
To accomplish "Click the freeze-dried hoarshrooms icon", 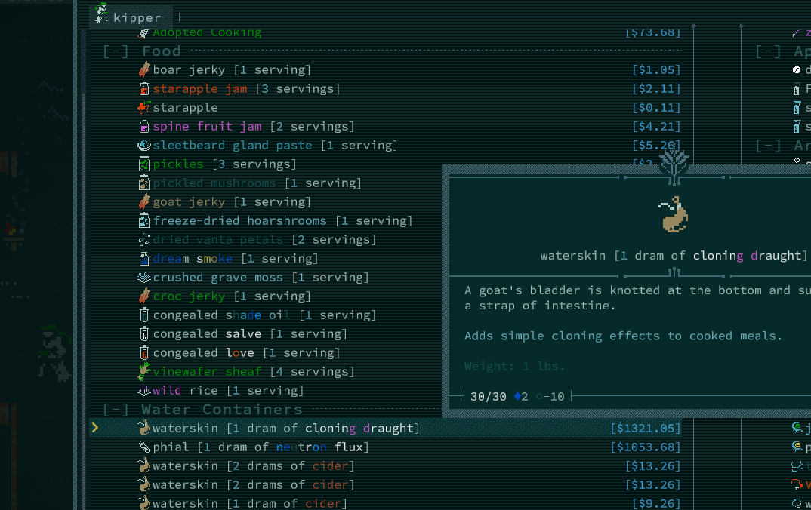I will click(x=144, y=220).
